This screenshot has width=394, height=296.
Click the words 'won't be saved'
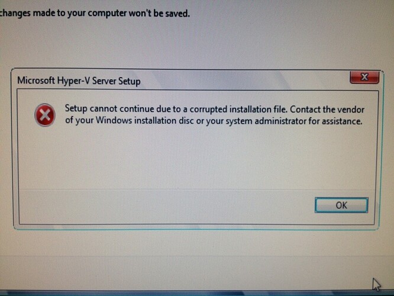[x=159, y=13]
